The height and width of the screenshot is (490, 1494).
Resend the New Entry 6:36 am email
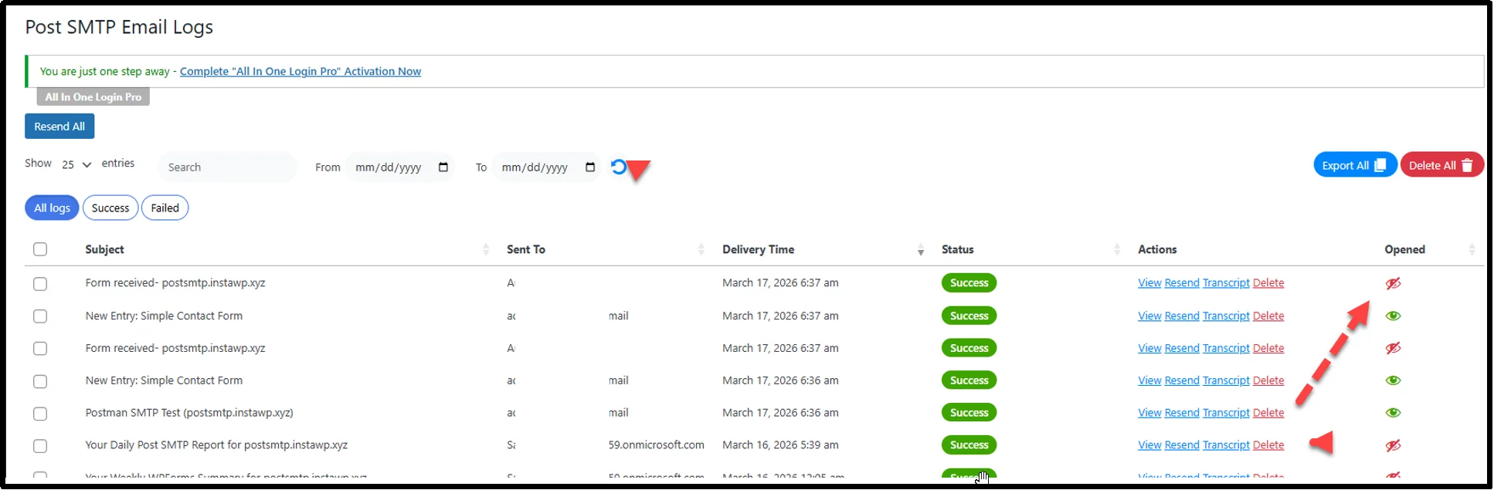pos(1182,380)
